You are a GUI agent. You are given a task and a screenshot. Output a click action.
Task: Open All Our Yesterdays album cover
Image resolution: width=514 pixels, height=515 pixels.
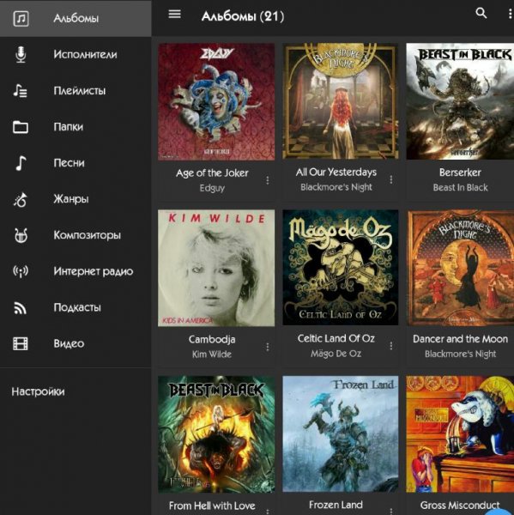(341, 101)
